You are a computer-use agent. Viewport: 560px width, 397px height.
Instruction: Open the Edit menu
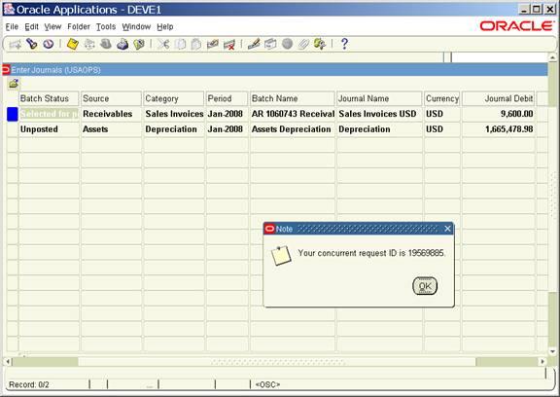[x=31, y=27]
